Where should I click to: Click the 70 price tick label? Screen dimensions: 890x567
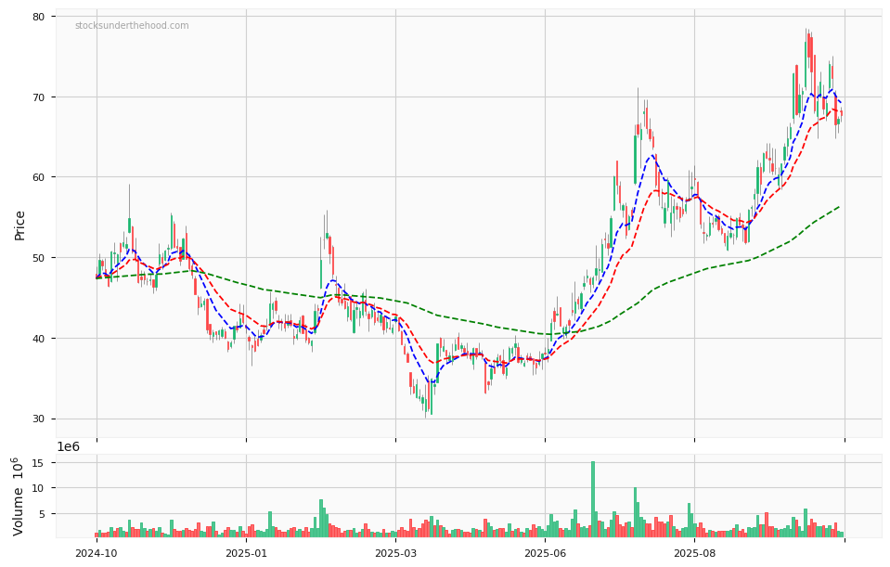[37, 97]
